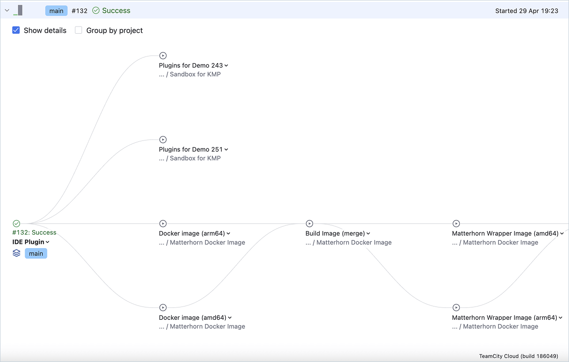Select the main branch badge in the header
This screenshot has height=362, width=569.
click(x=56, y=10)
